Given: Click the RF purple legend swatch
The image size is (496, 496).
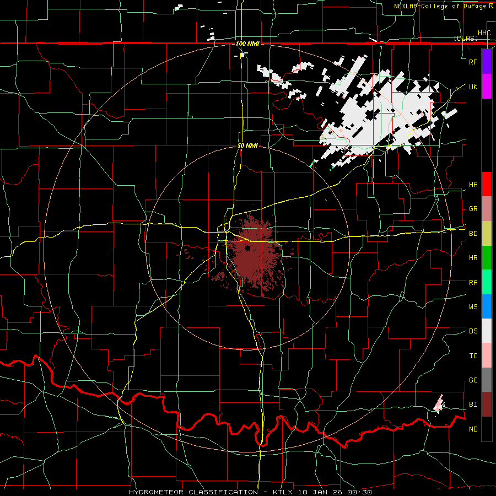Looking at the screenshot, I should click(x=487, y=62).
